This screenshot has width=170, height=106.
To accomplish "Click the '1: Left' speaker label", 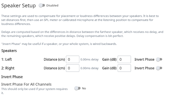I will coord(6,59).
